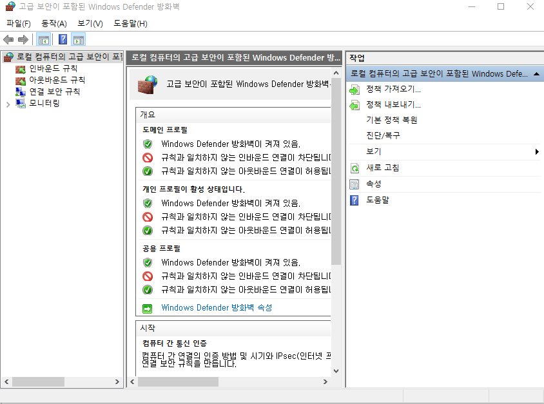Click the 정책 가져오기 import icon
This screenshot has width=544, height=404.
(x=354, y=90)
